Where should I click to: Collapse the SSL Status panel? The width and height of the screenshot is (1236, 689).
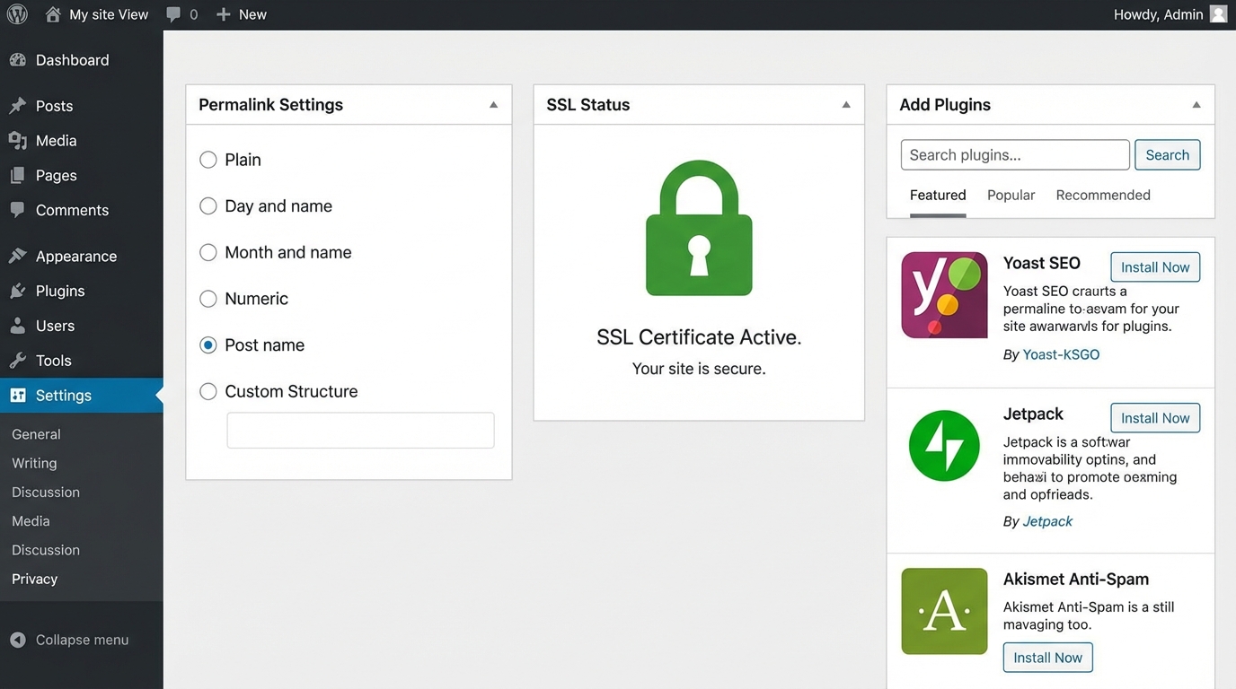click(844, 104)
